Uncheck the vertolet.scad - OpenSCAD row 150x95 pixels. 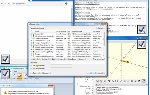(31, 49)
